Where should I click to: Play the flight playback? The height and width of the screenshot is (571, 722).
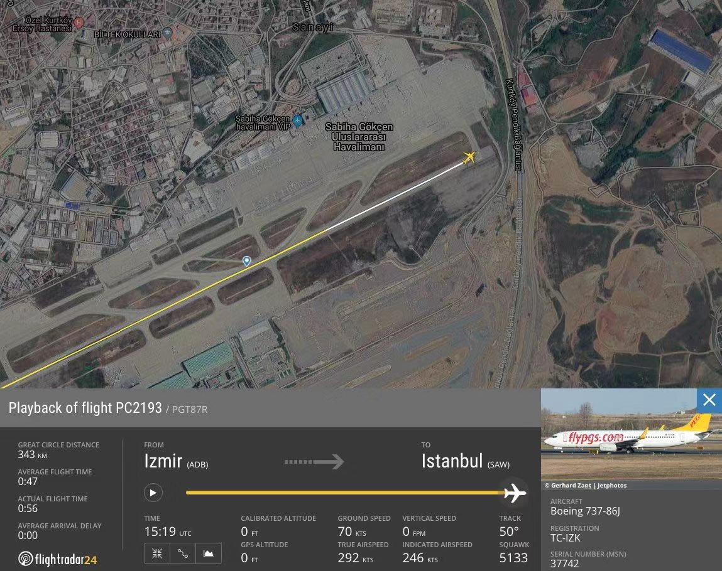tap(153, 493)
